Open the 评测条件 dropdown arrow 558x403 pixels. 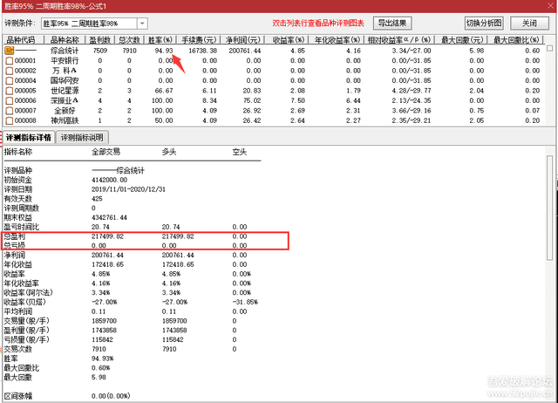(x=142, y=24)
